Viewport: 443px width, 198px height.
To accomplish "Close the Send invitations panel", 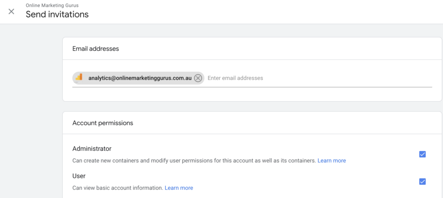I will pos(11,12).
